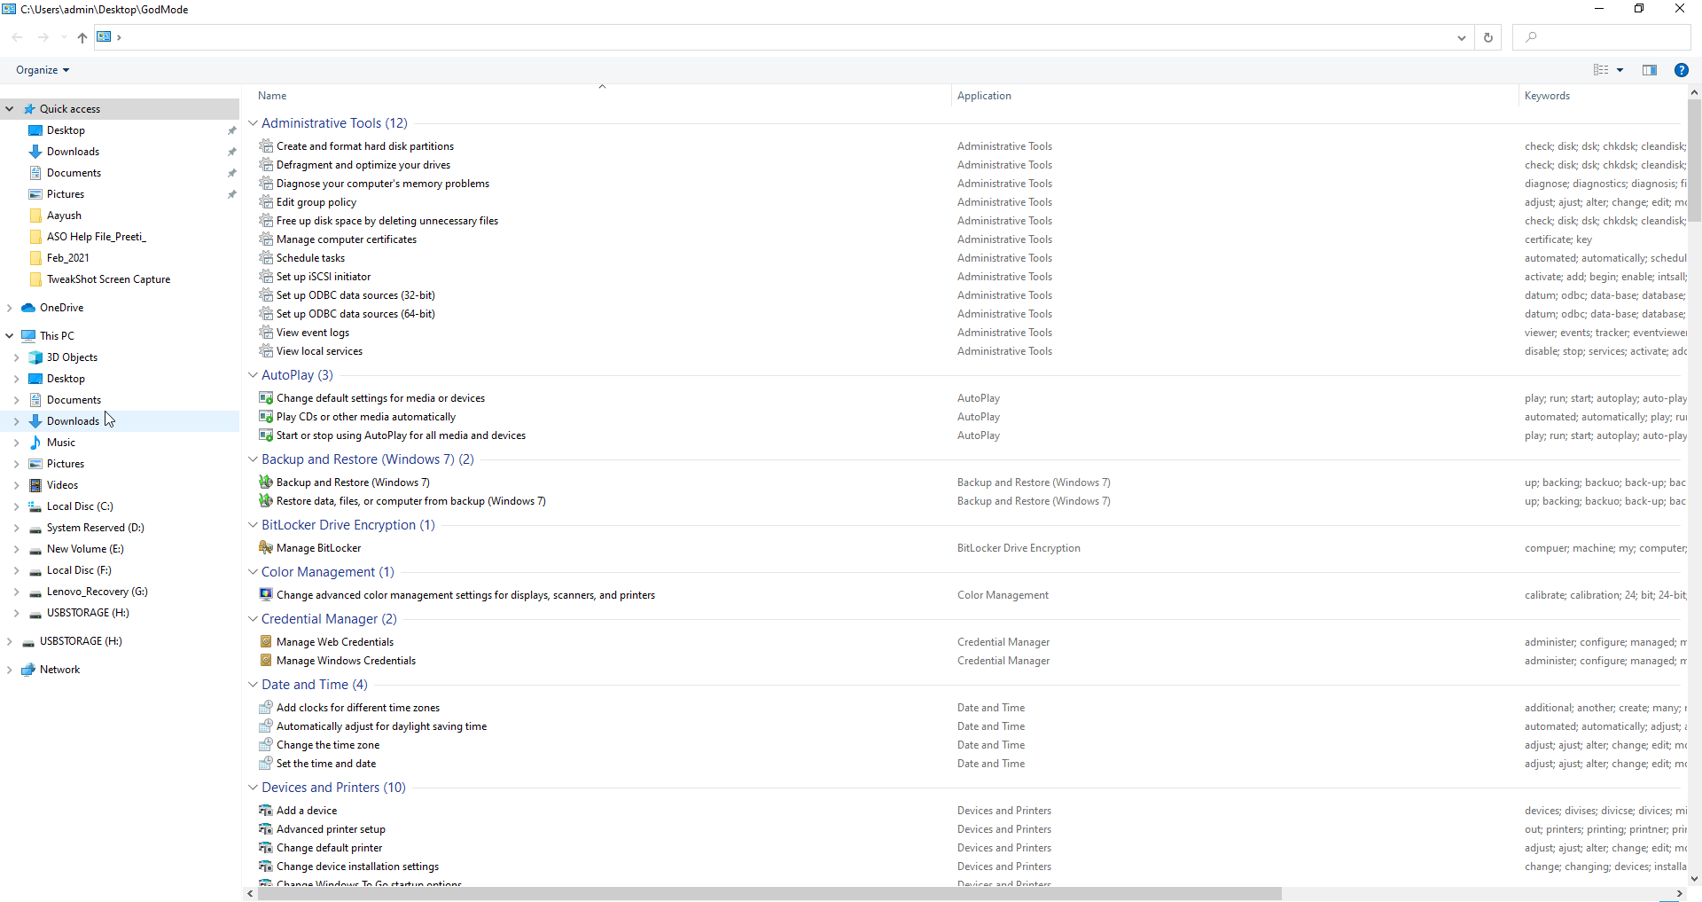
Task: Open Manage BitLocker
Action: pyautogui.click(x=317, y=547)
